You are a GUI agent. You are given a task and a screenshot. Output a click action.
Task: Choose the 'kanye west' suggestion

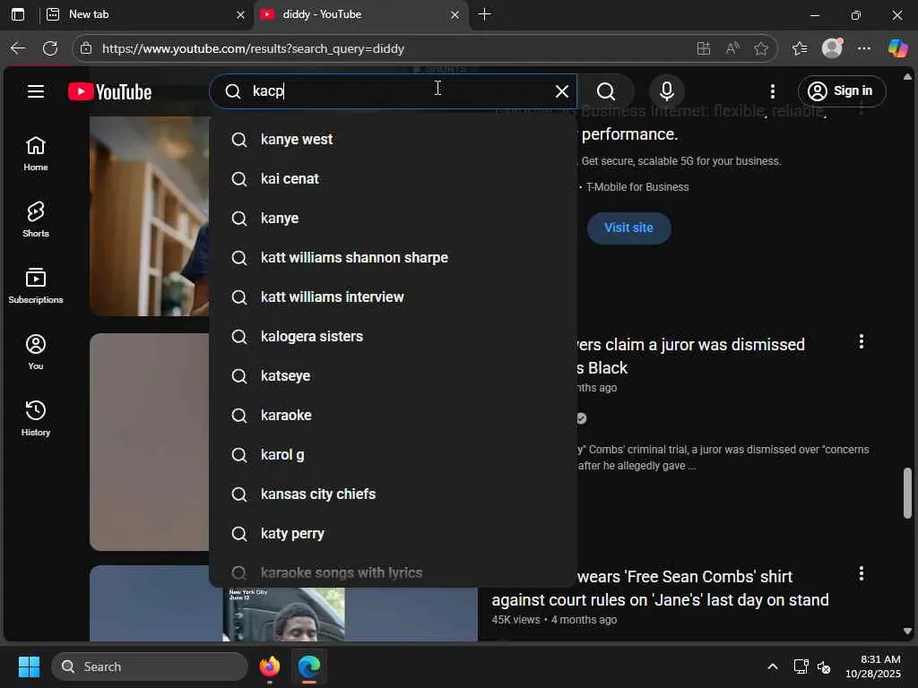(x=393, y=139)
